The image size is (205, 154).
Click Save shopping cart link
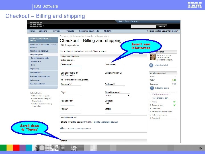pos(160,98)
